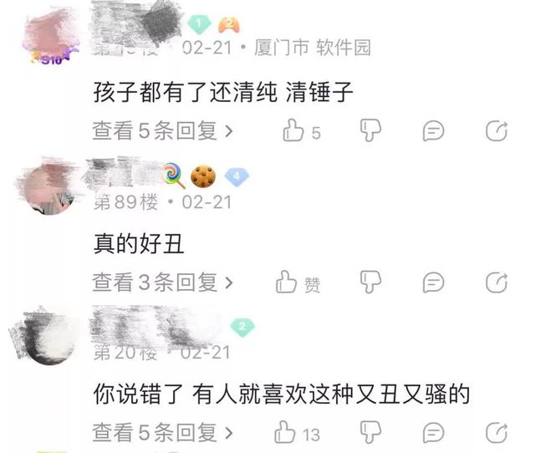Reply to the 第20楼 comment via bubble icon

[433, 433]
